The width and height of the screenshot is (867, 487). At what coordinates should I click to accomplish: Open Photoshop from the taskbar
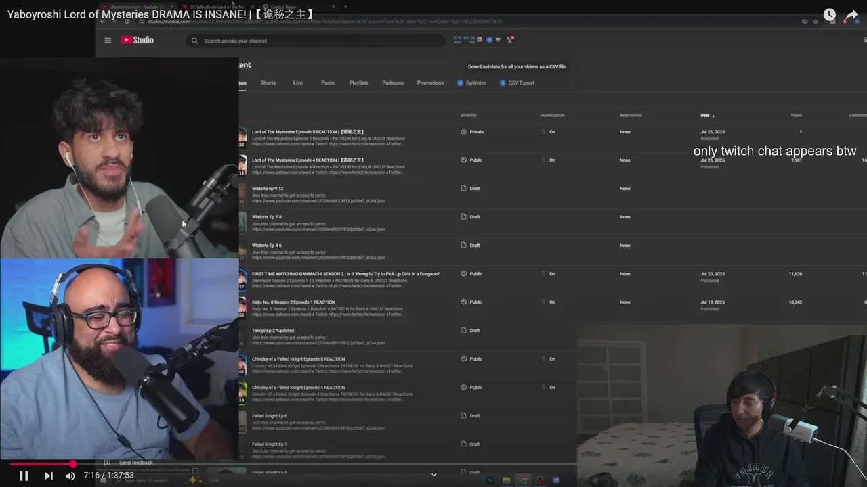pos(490,480)
